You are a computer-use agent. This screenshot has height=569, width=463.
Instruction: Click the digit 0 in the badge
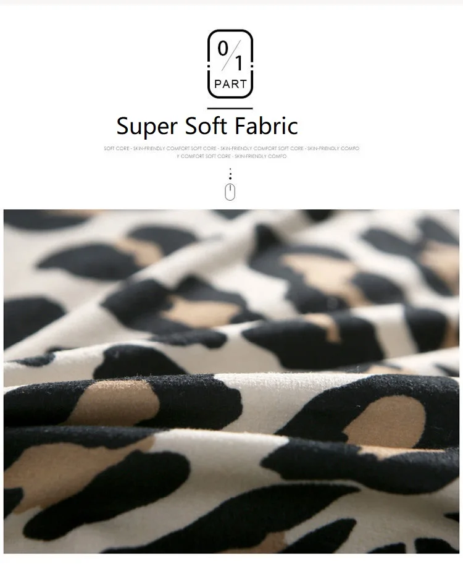pos(223,48)
